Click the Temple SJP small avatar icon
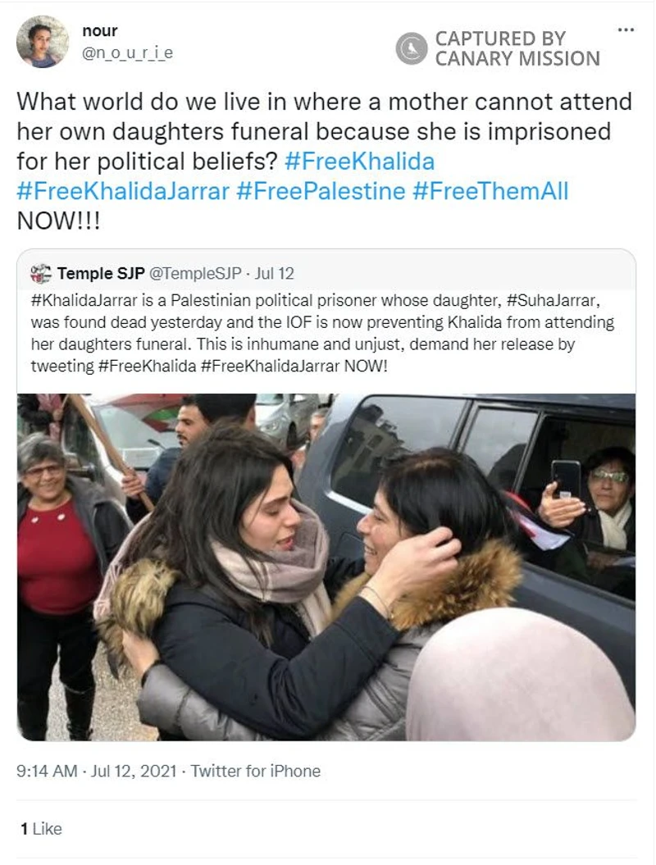The height and width of the screenshot is (865, 656). click(41, 274)
